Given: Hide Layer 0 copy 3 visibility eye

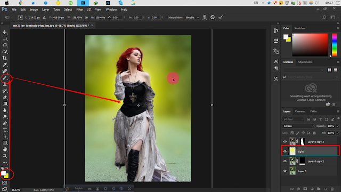Looking at the screenshot, I should click(285, 142).
